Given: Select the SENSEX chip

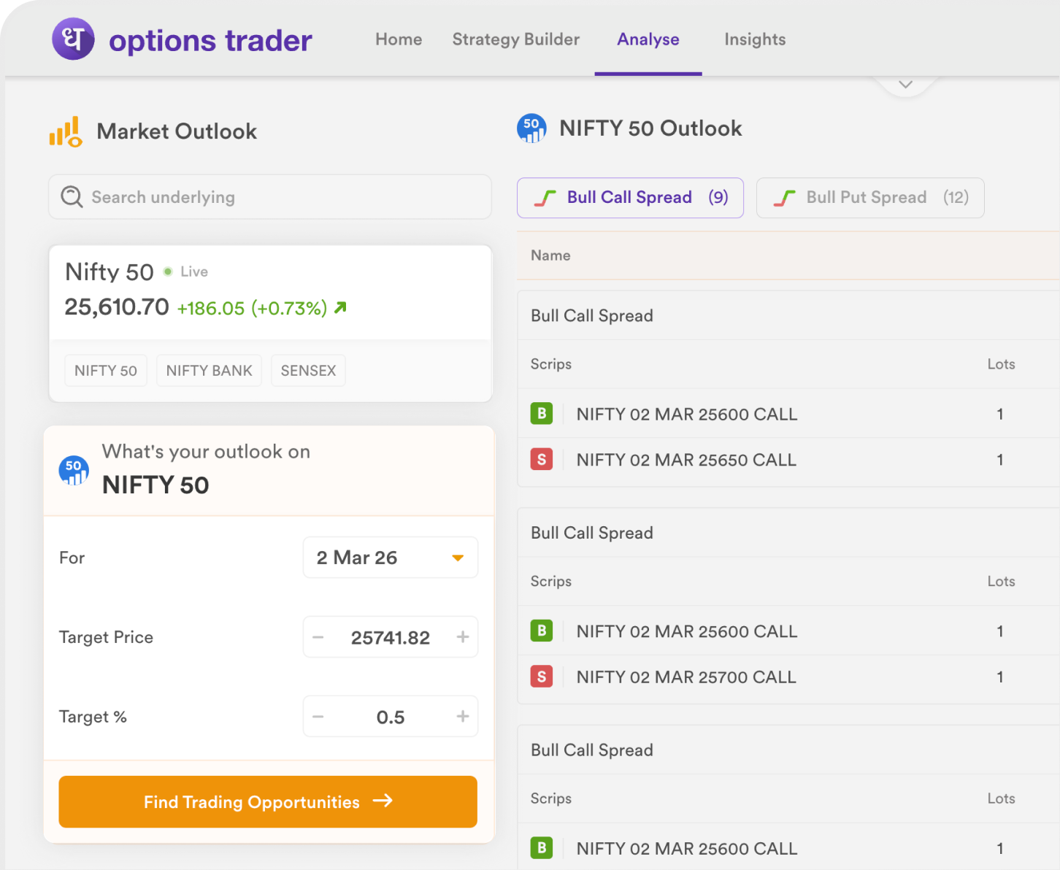Looking at the screenshot, I should pyautogui.click(x=308, y=371).
